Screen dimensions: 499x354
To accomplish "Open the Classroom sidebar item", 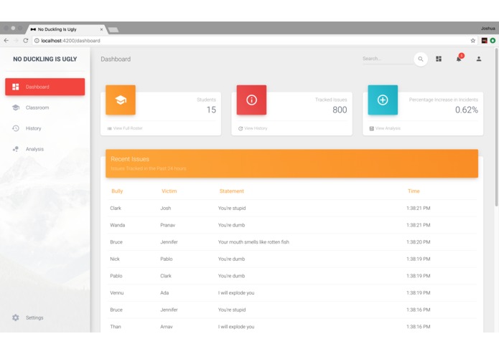I will click(45, 107).
